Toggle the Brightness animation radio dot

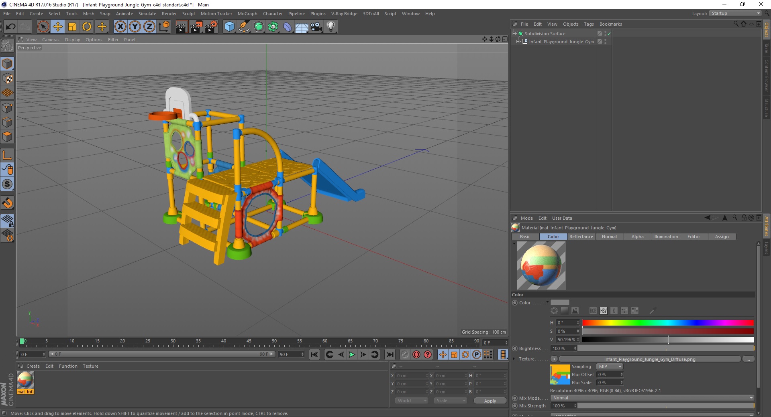pos(515,348)
